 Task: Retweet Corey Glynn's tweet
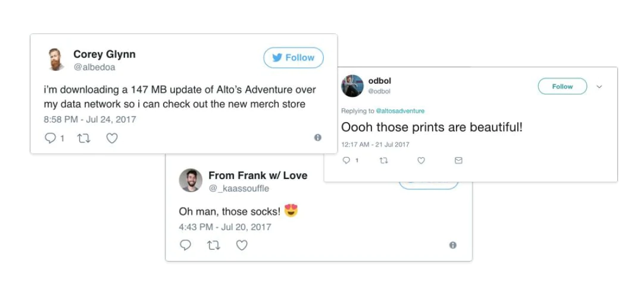pyautogui.click(x=83, y=138)
